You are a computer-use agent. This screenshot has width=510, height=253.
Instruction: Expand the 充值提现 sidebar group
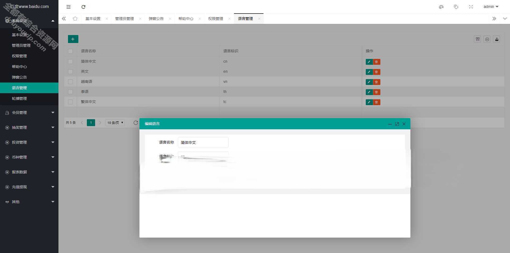(29, 187)
